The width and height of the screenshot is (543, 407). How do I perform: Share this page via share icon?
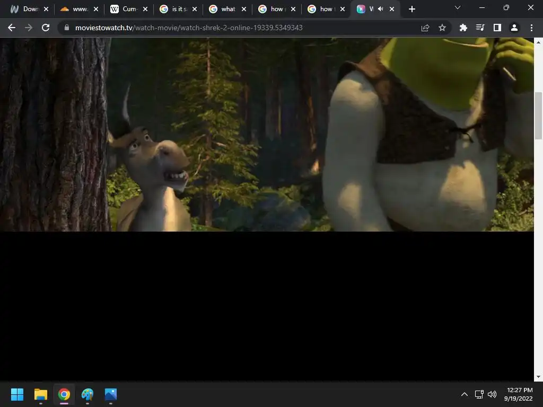(x=425, y=28)
